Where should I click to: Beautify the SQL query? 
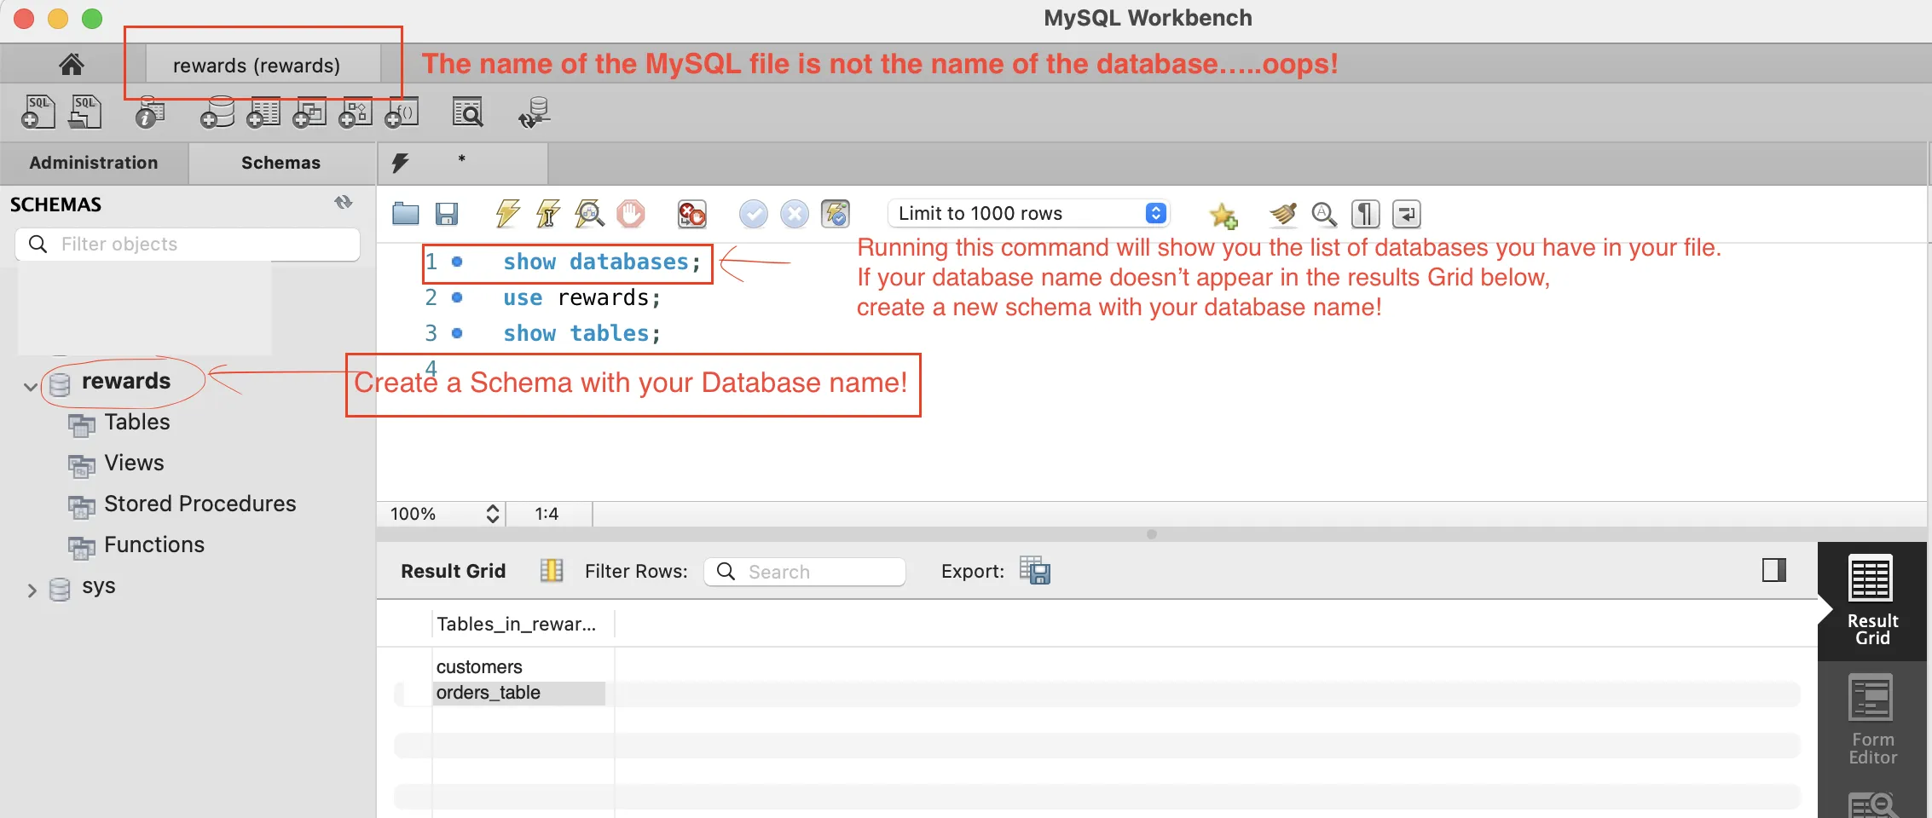pyautogui.click(x=1282, y=213)
